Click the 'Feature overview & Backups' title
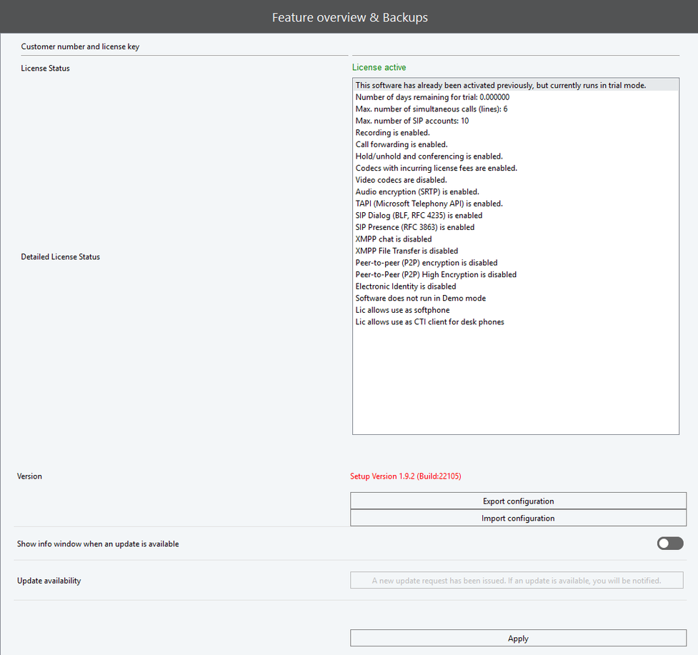698x655 pixels. (350, 17)
